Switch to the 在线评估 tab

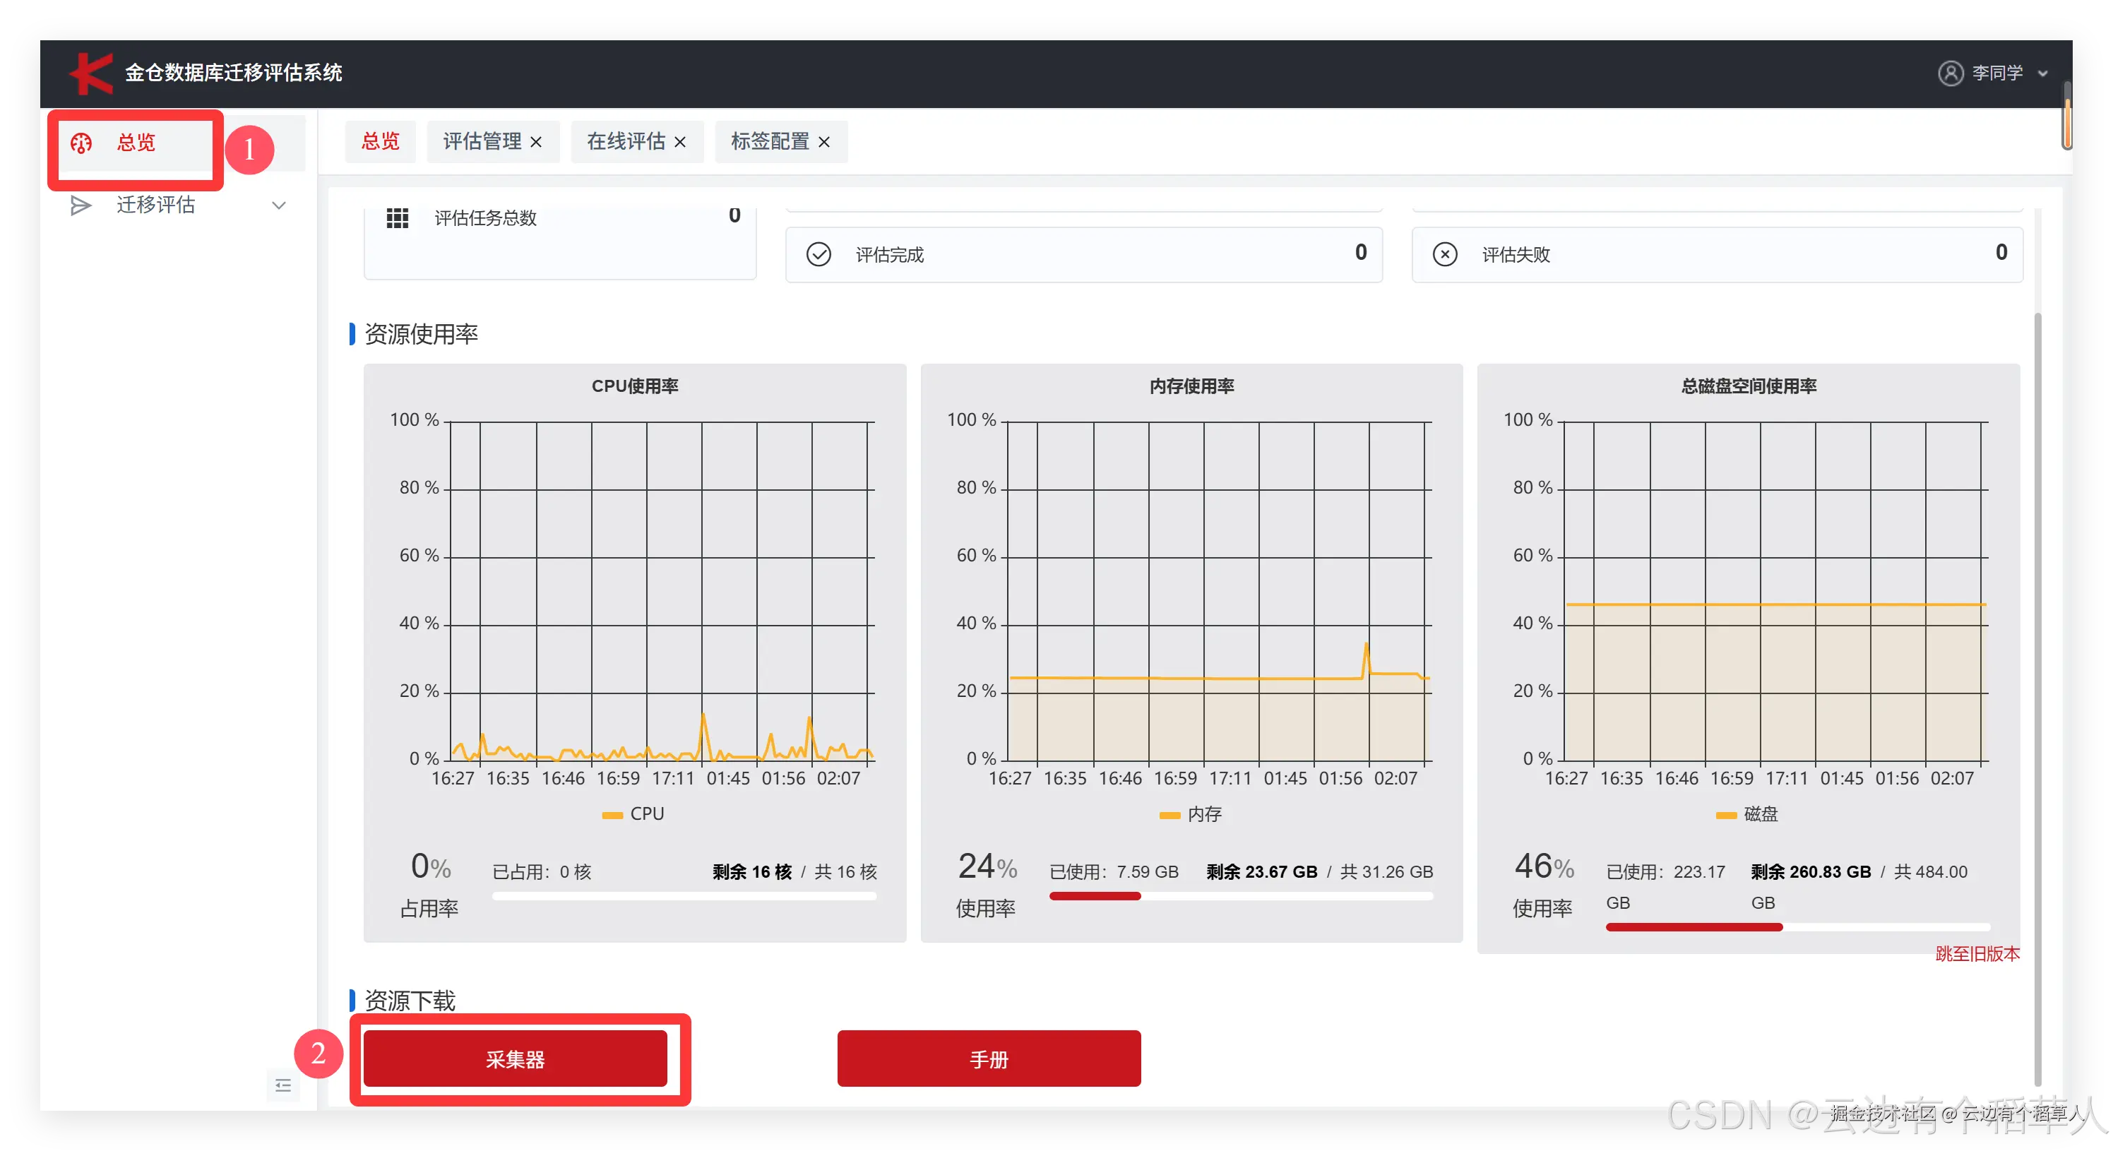[x=626, y=142]
